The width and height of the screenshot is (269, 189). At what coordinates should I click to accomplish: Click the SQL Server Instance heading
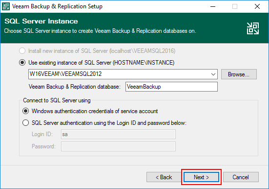41,21
